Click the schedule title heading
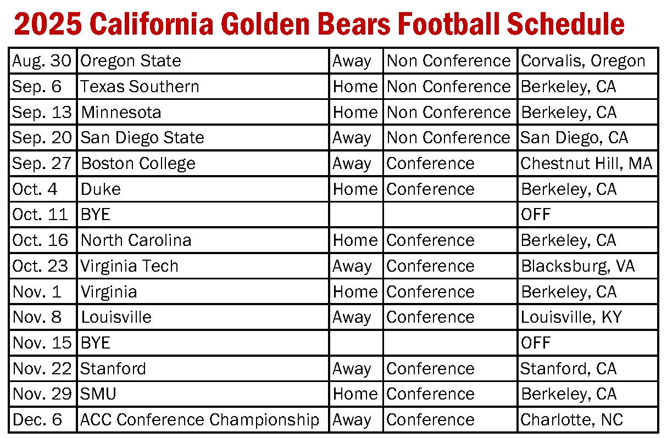Image resolution: width=667 pixels, height=438 pixels. tap(319, 24)
